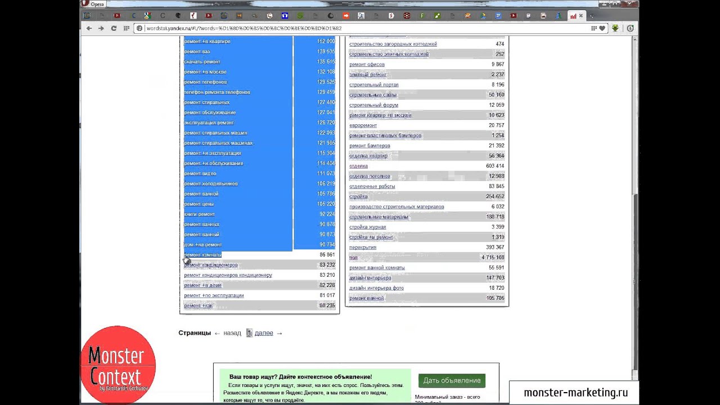Open the 'отделка' link in right table
The width and height of the screenshot is (720, 405).
[x=358, y=166]
